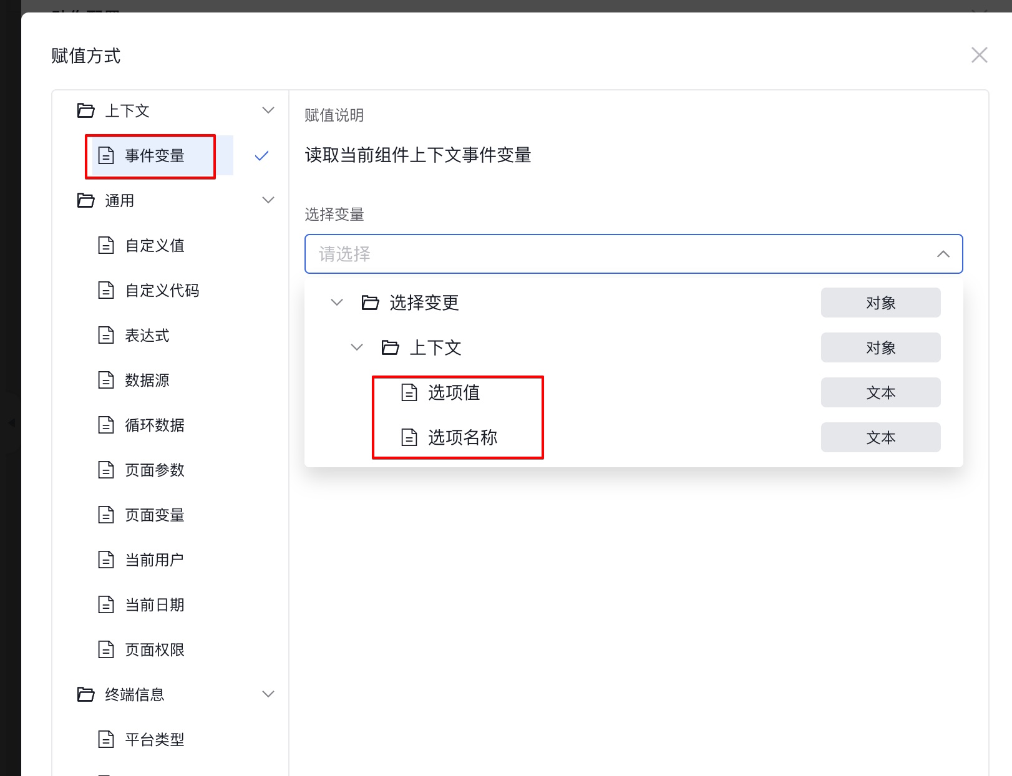The image size is (1012, 776).
Task: Click the document icon beside 表达式
Action: (x=106, y=335)
